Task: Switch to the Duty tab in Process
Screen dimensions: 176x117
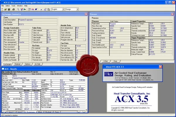Action: tap(115, 61)
